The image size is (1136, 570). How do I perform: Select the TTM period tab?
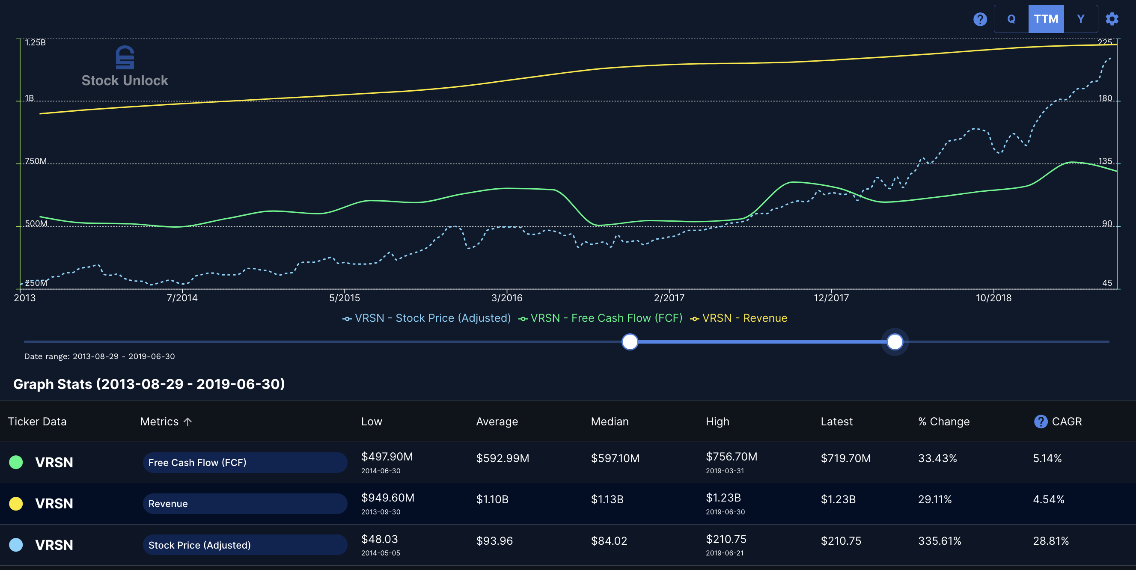1046,19
